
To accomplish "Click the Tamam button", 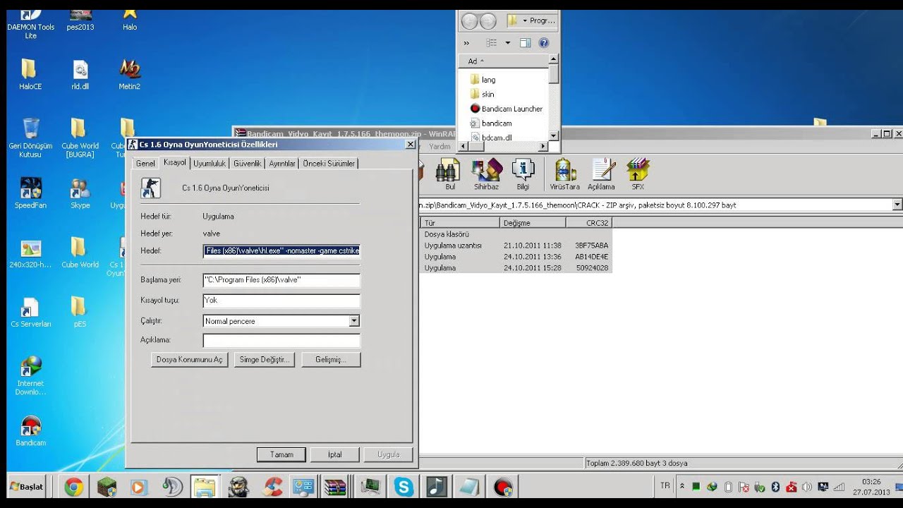I will 281,454.
